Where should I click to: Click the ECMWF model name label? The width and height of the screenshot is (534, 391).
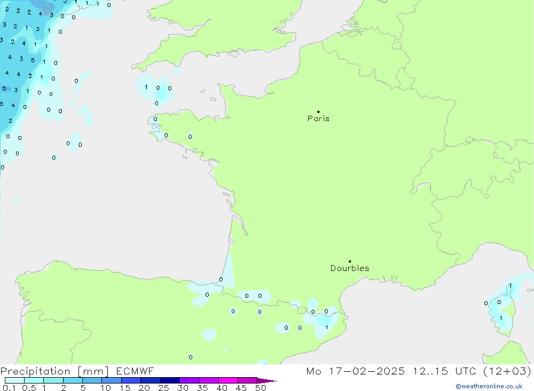coord(135,371)
